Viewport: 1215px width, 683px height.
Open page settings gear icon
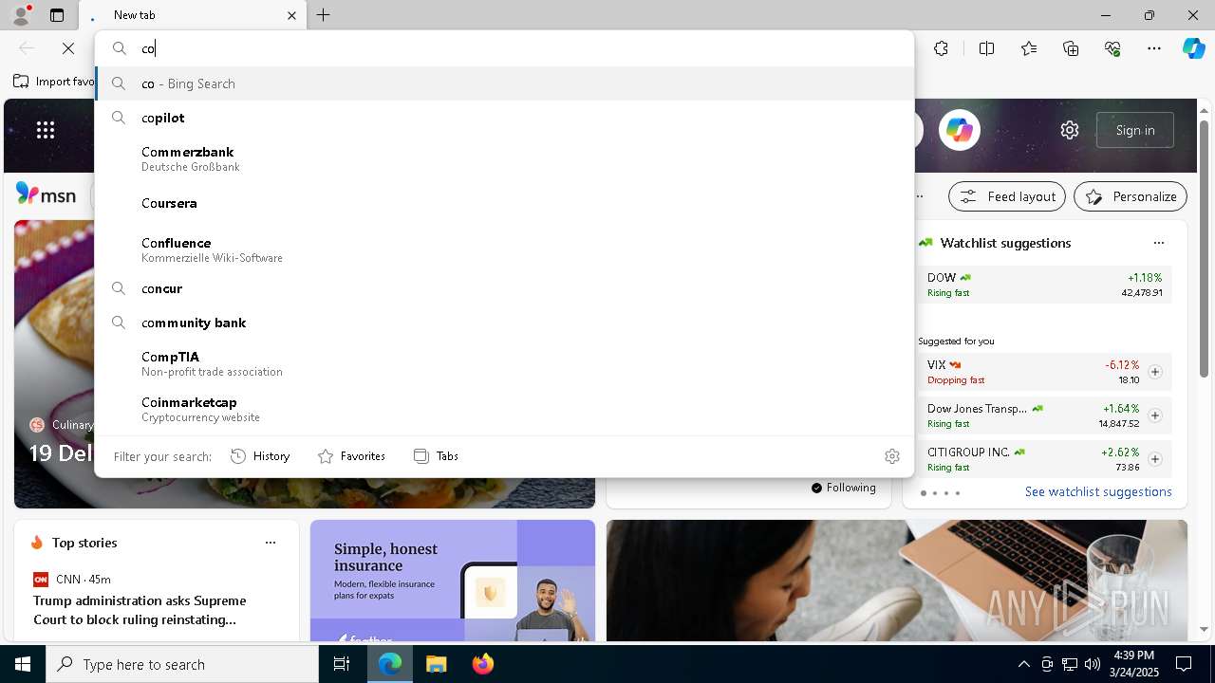1070,130
